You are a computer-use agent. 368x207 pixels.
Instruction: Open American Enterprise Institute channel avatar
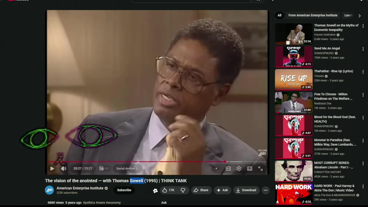pyautogui.click(x=49, y=190)
